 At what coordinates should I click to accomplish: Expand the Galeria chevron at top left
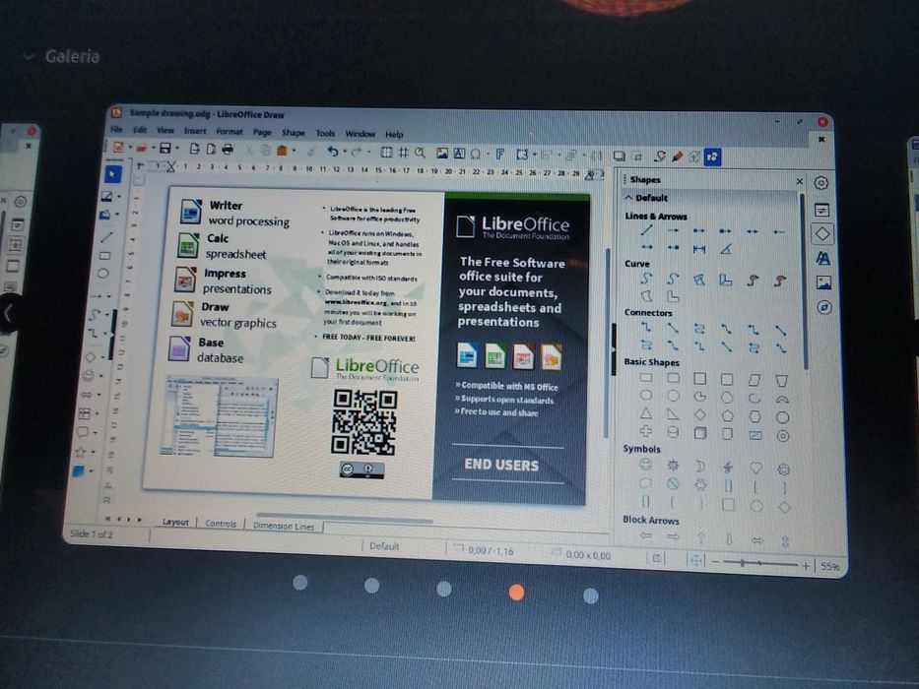point(29,57)
